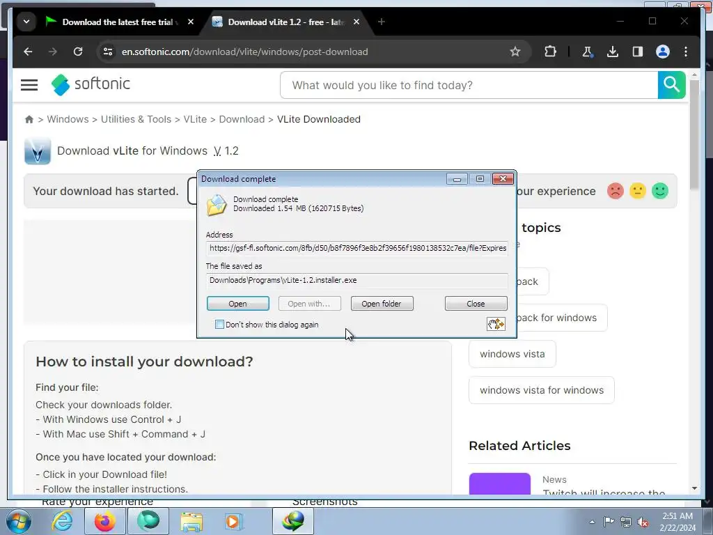Close the Download vLite 1.2 tab
This screenshot has height=535, width=713.
pyautogui.click(x=356, y=22)
